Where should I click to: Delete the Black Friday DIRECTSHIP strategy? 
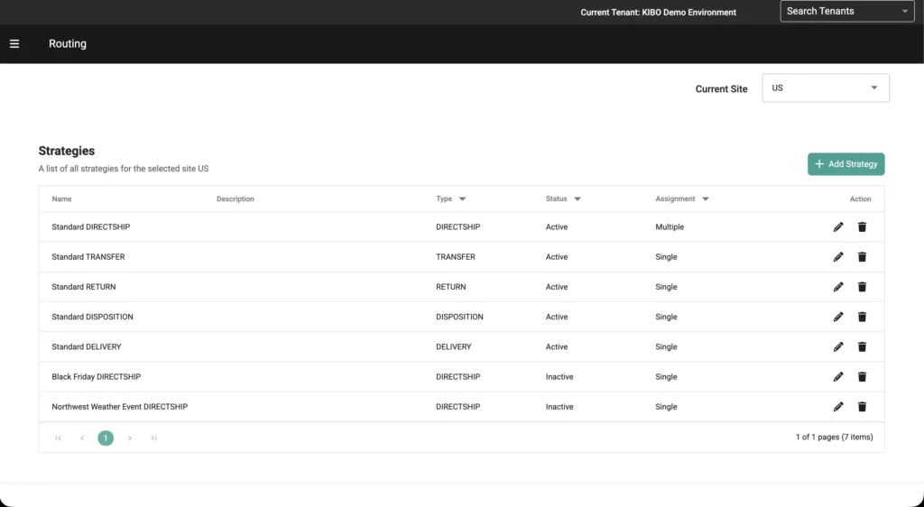862,377
